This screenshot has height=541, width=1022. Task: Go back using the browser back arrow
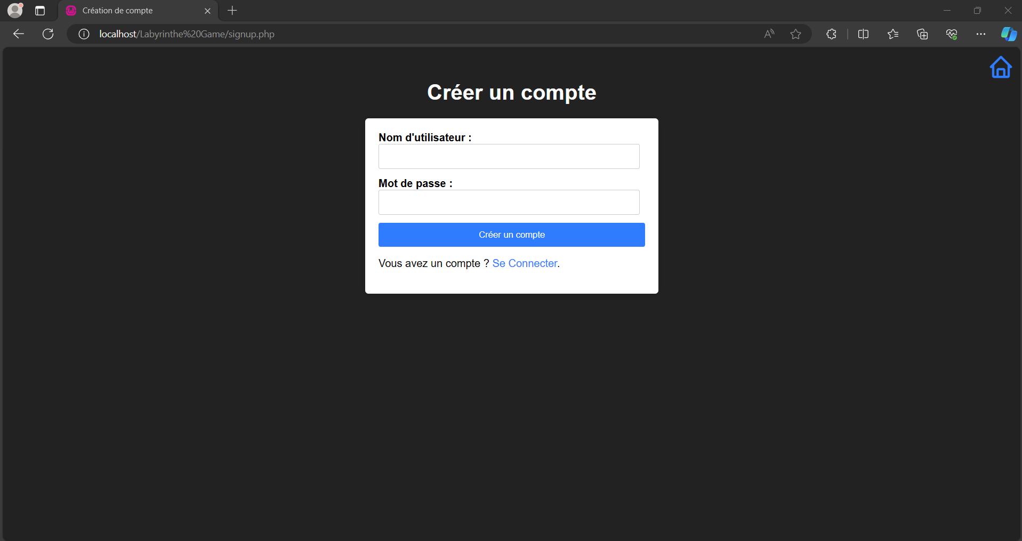coord(19,34)
